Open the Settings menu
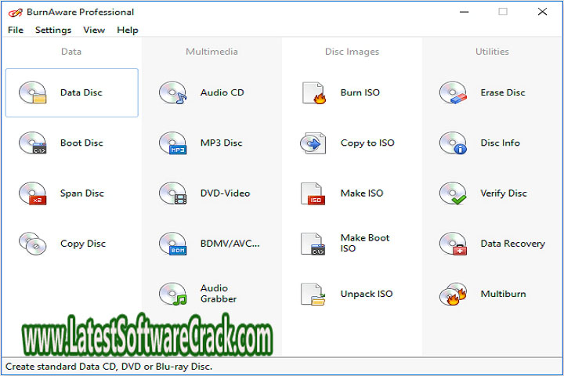564x376 pixels. [53, 30]
